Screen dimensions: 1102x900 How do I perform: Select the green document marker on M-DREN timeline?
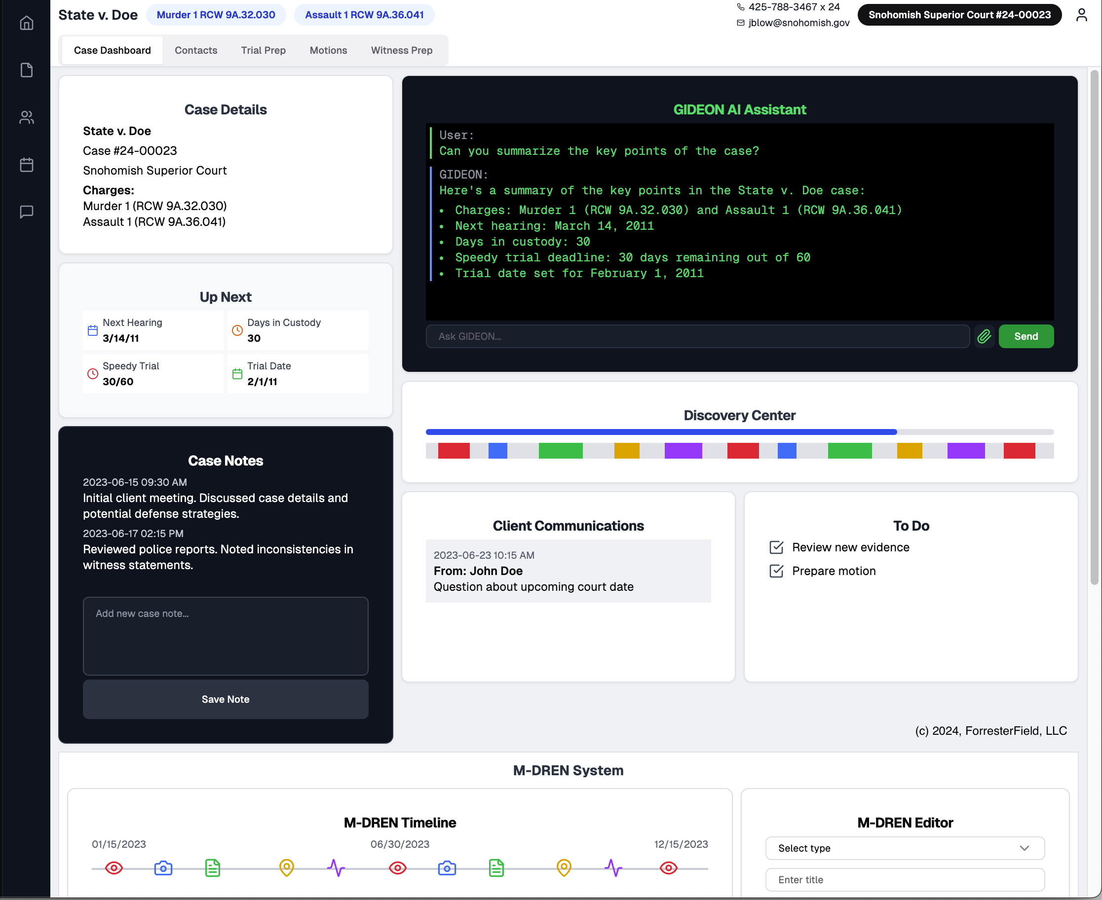pos(212,868)
